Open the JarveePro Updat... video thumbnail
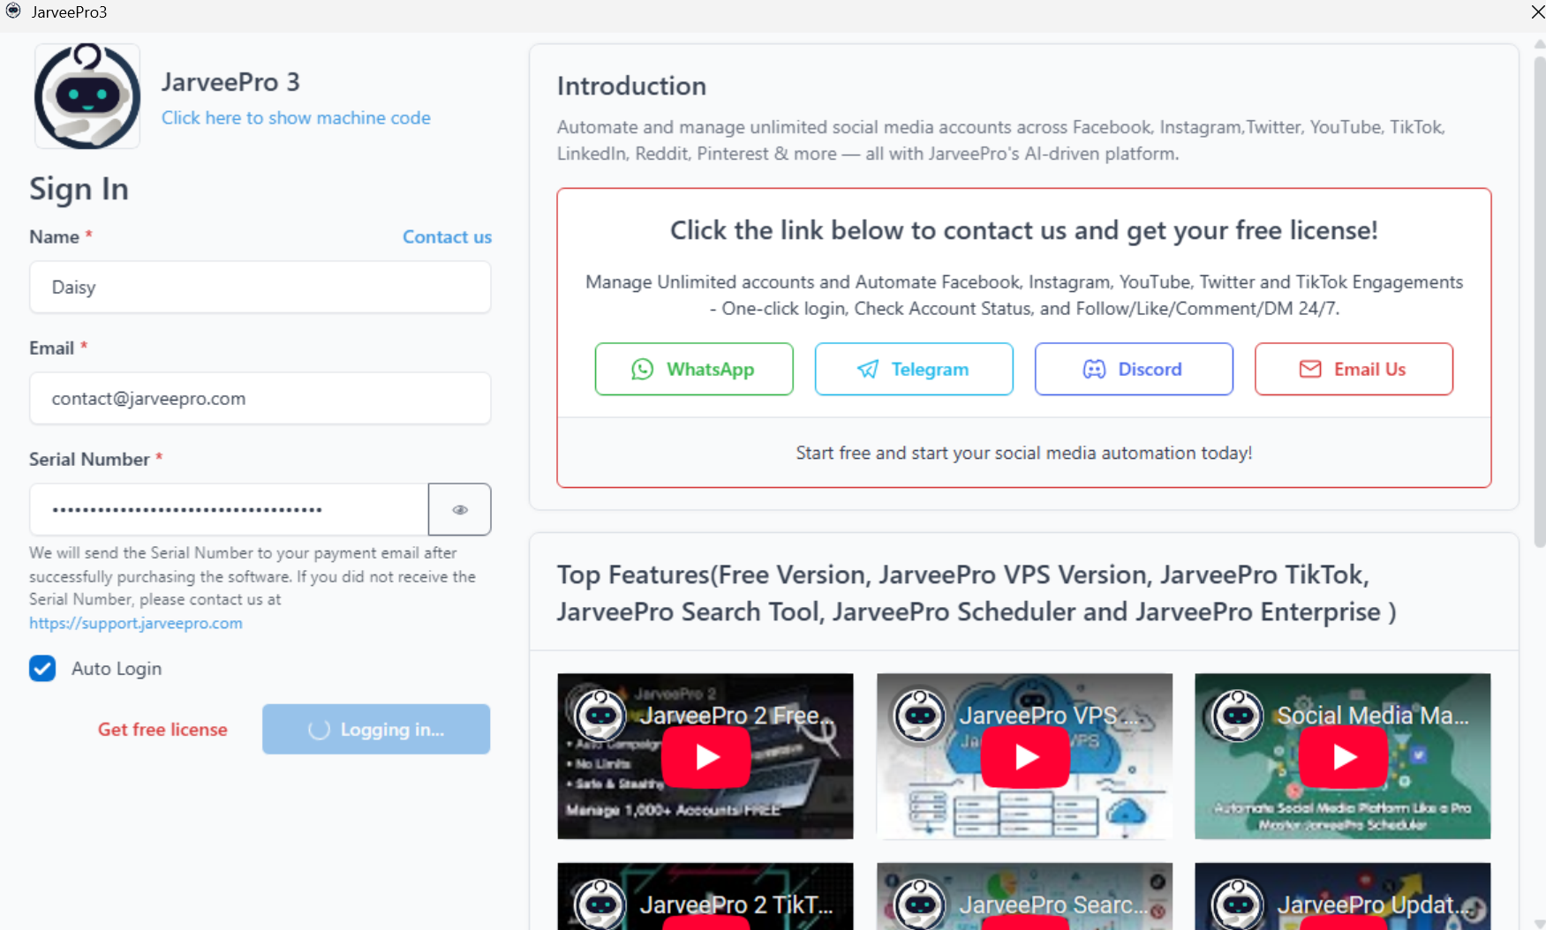The height and width of the screenshot is (930, 1546). pyautogui.click(x=1342, y=898)
